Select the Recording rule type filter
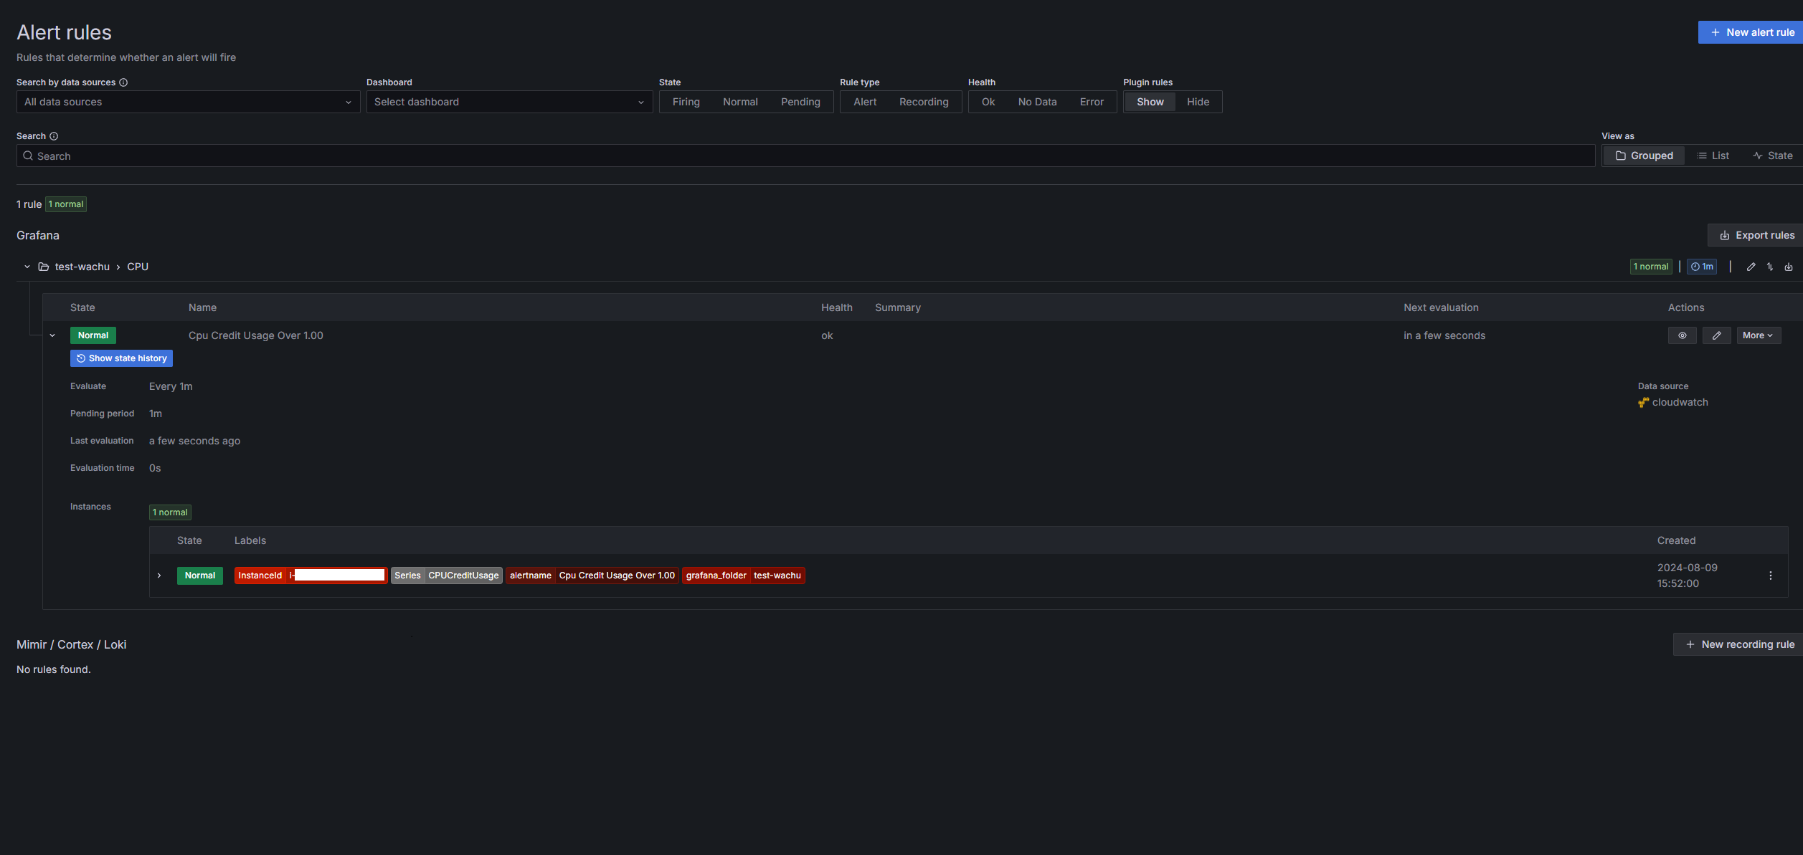 coord(923,102)
